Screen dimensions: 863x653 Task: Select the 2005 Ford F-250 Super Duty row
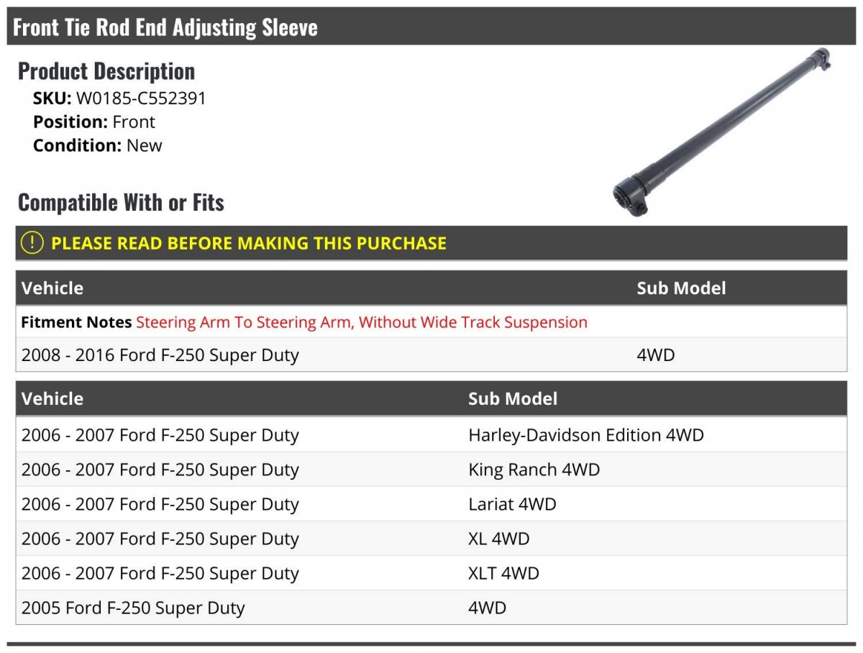tap(133, 608)
